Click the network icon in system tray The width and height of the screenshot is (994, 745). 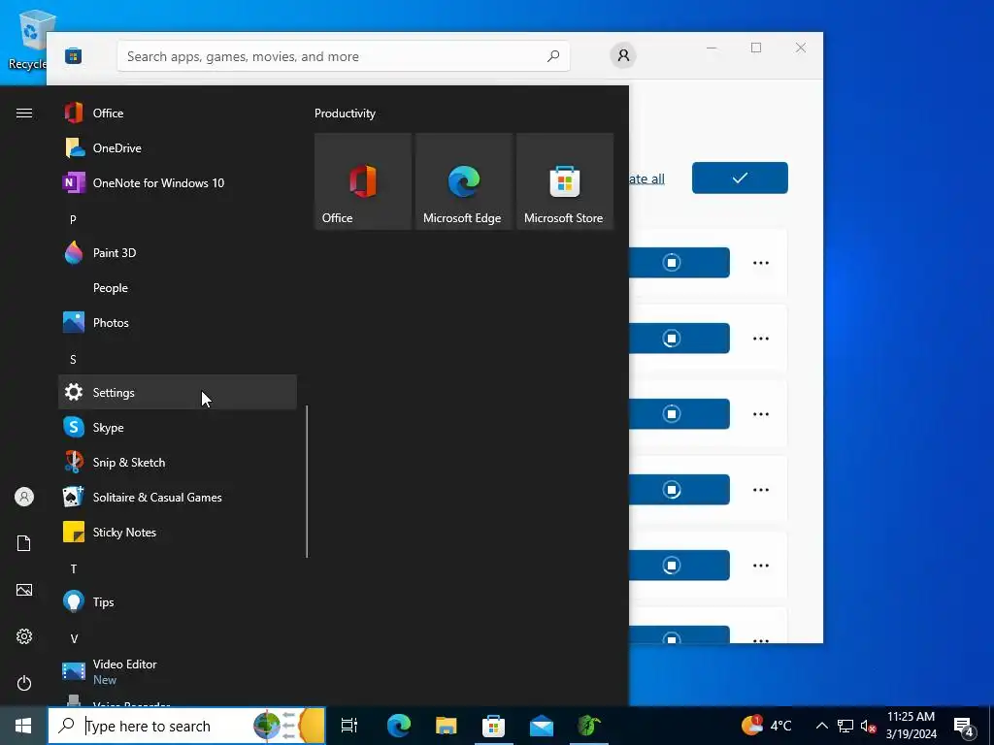tap(845, 726)
